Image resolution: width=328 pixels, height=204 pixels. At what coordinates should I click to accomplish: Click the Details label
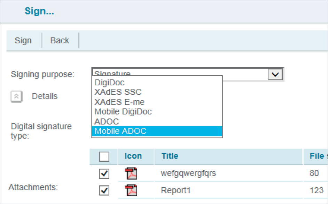(45, 96)
